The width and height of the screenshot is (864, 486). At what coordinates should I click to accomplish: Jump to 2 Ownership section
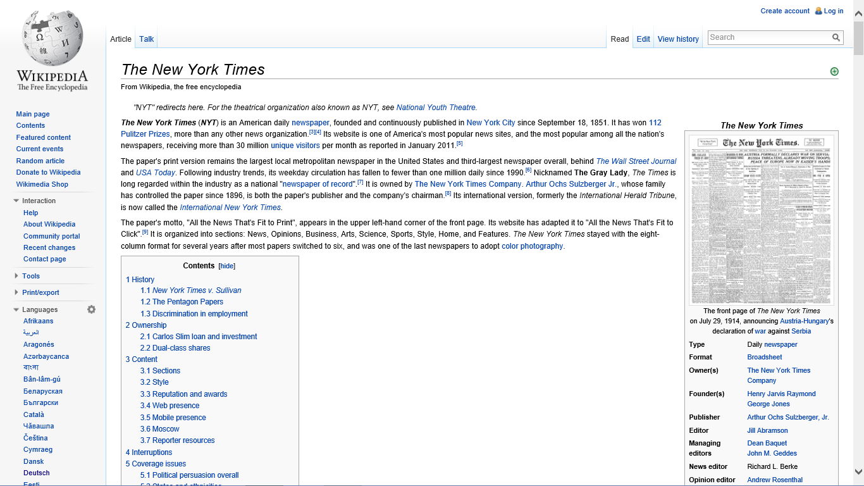tap(146, 325)
